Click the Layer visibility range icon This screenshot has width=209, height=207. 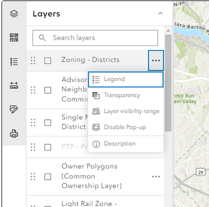(x=96, y=111)
